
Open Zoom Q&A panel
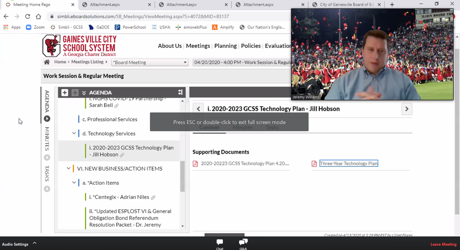pyautogui.click(x=243, y=244)
